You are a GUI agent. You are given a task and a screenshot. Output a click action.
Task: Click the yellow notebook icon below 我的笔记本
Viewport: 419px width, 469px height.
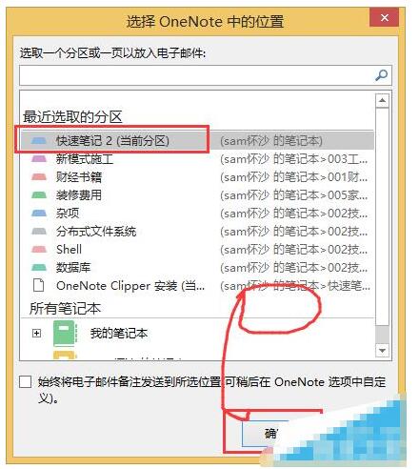click(65, 355)
